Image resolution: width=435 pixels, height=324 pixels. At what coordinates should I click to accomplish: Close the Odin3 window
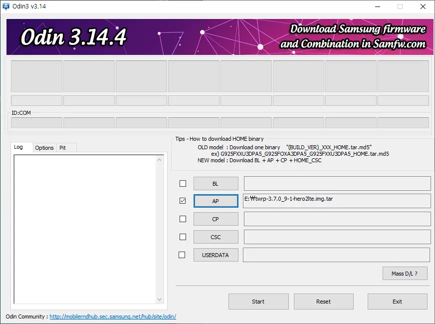[423, 6]
